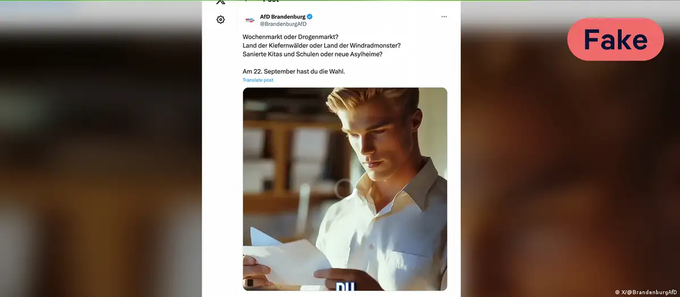Click the X logo at top left
The image size is (680, 297).
pyautogui.click(x=220, y=2)
